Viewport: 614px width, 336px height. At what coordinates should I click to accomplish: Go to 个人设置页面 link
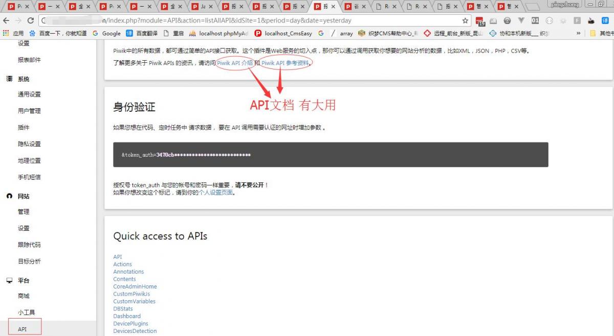[x=215, y=193]
